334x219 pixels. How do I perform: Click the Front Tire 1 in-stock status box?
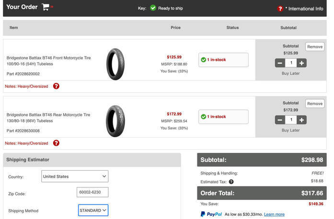point(223,60)
